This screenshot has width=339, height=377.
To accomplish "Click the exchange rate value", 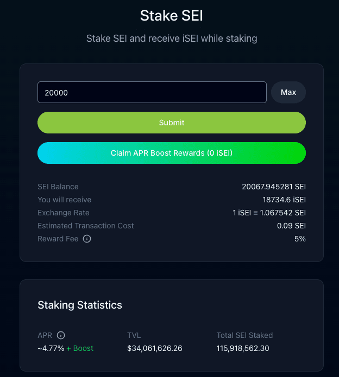I will point(269,213).
